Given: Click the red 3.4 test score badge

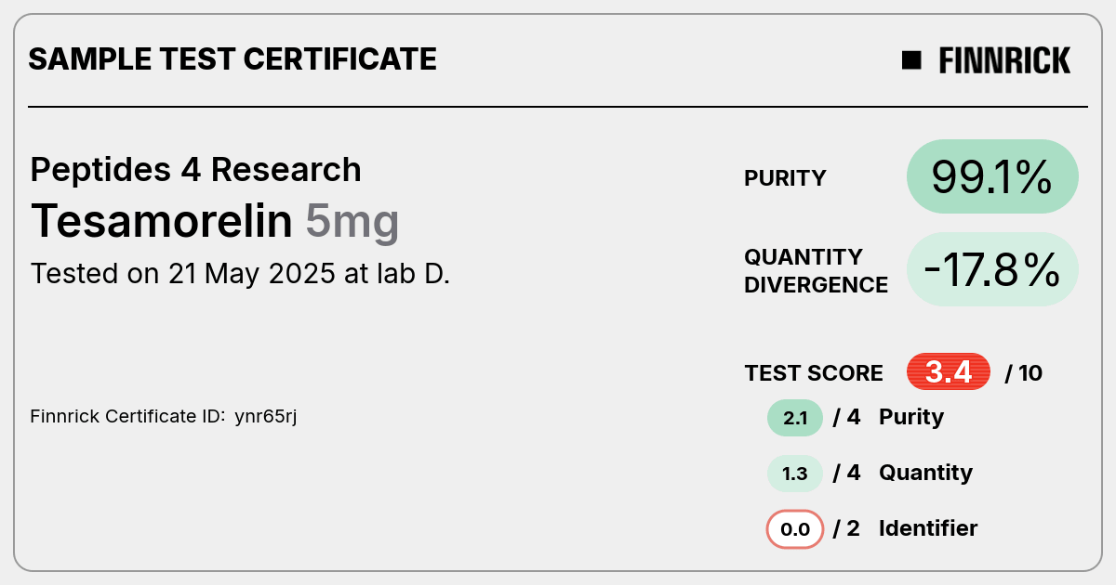Looking at the screenshot, I should 949,372.
